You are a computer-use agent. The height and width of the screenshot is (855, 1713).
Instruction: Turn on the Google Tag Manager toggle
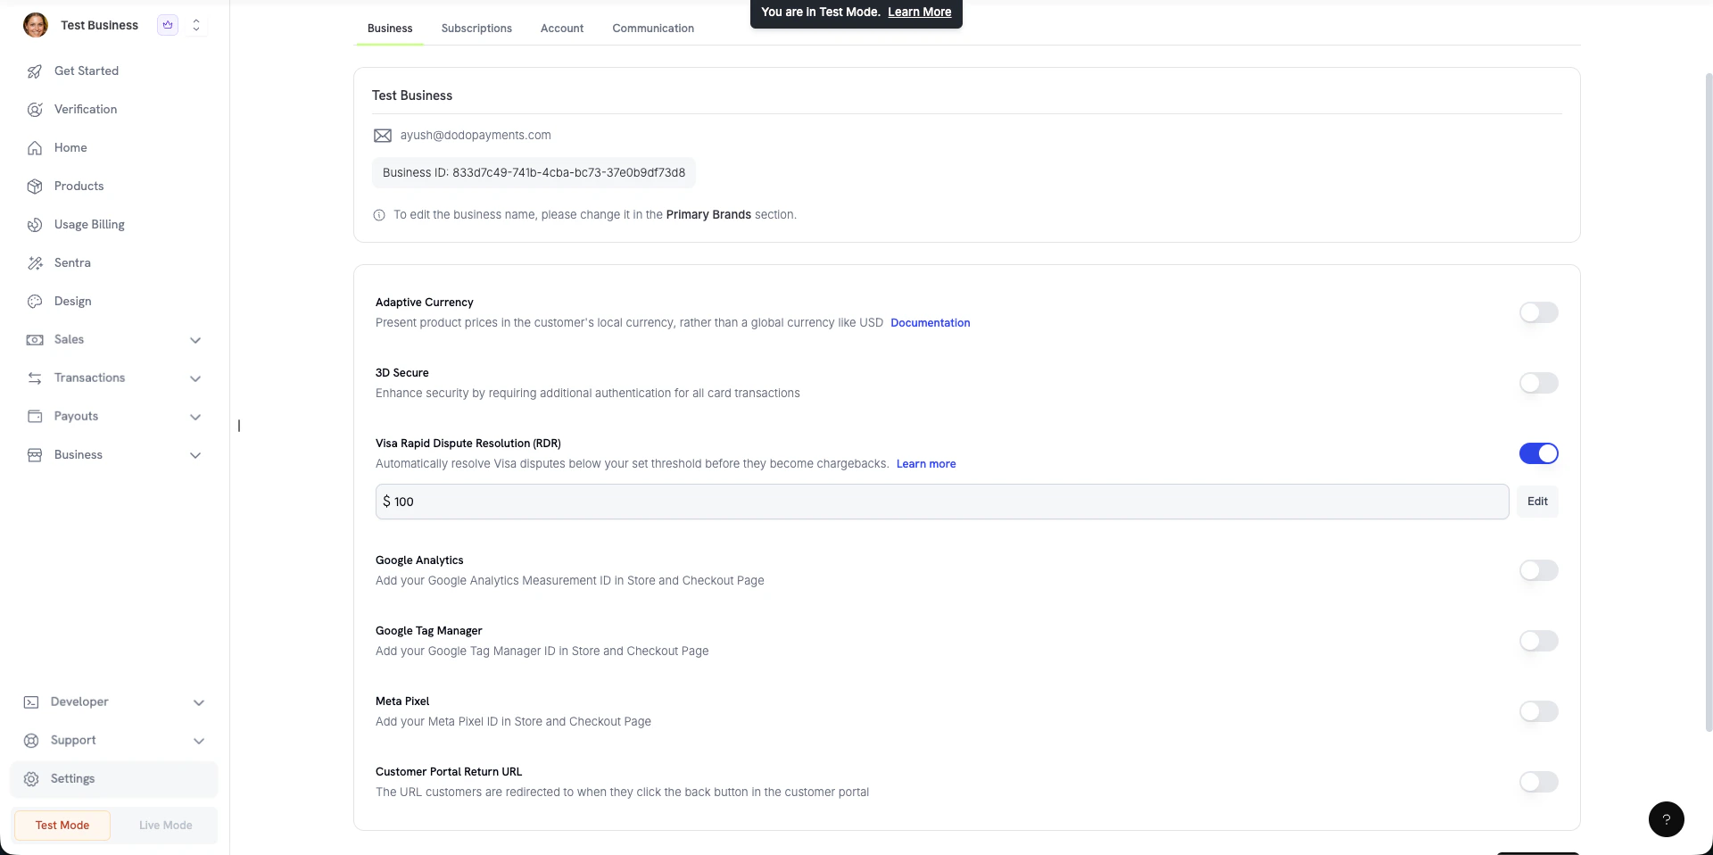coord(1538,641)
